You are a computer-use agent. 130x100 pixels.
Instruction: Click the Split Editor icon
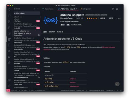tap(117, 9)
